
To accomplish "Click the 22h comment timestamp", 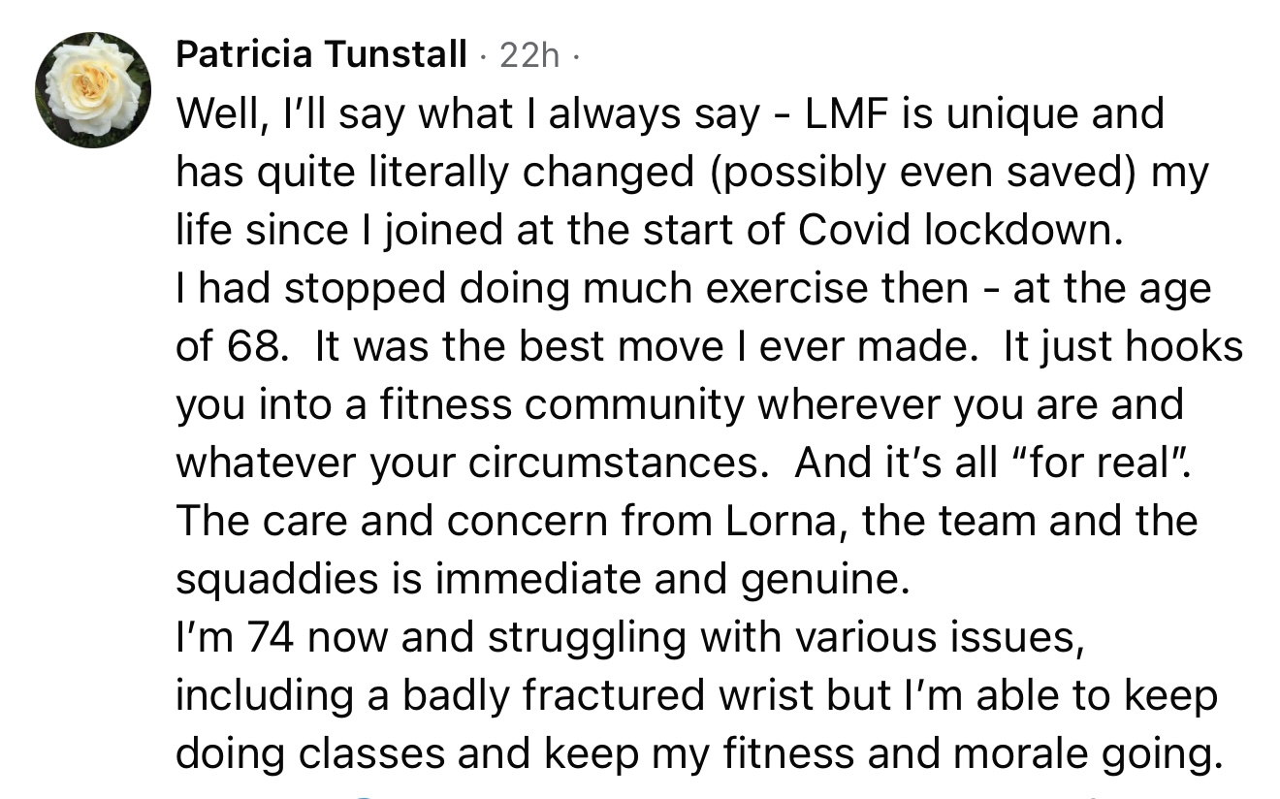I will [x=529, y=56].
